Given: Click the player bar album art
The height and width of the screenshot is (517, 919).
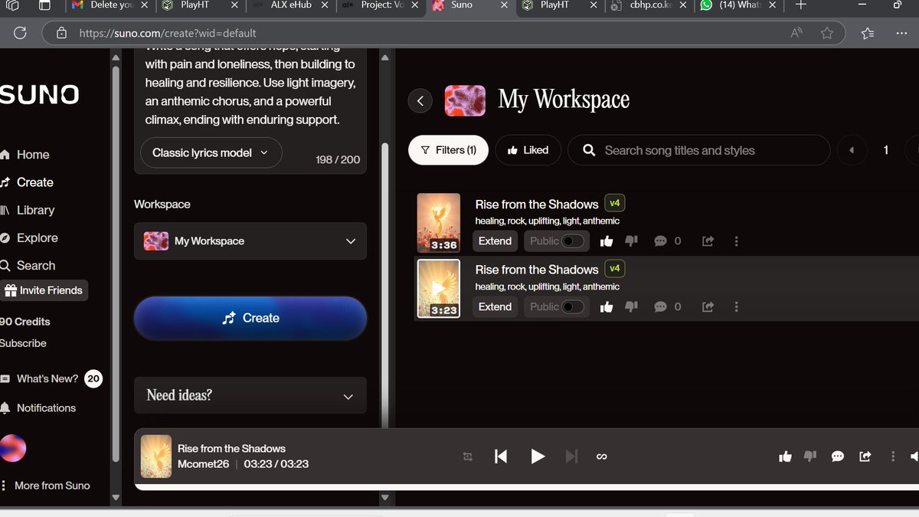Looking at the screenshot, I should click(156, 456).
